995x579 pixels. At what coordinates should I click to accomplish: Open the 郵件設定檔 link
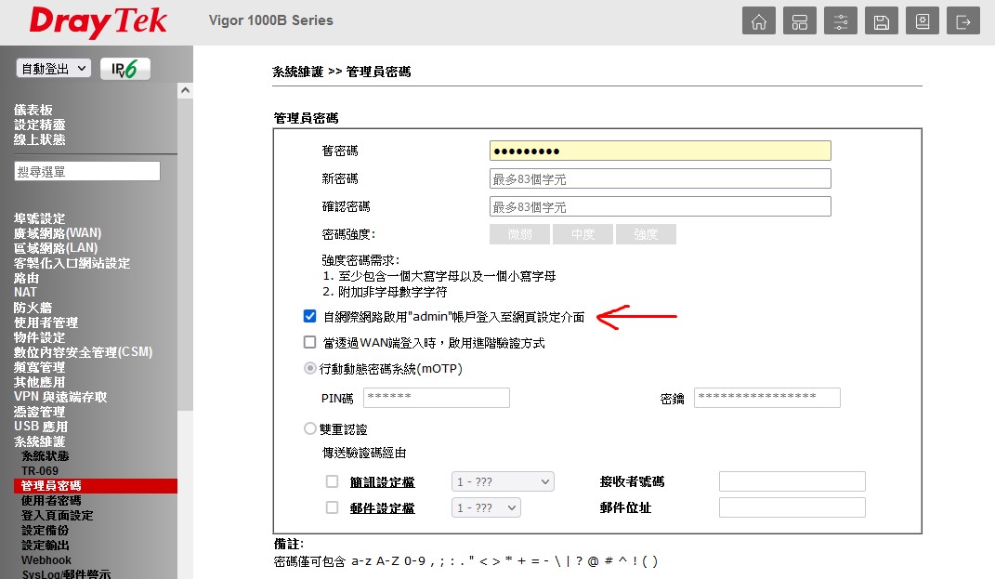(382, 508)
